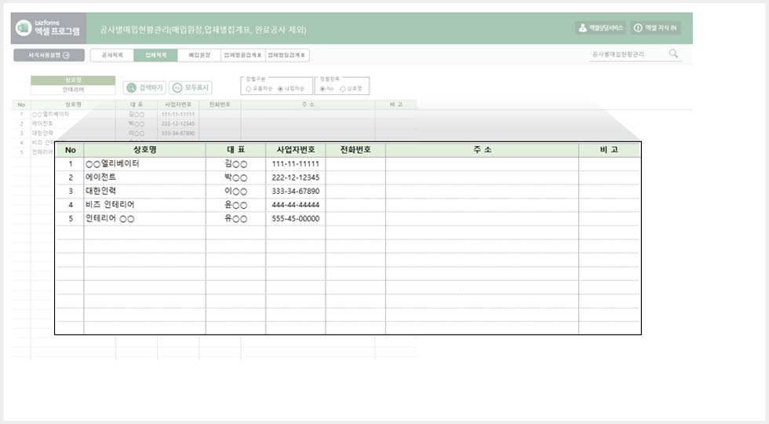Click 에이전트 in the enlarged table
This screenshot has height=424, width=769.
100,177
